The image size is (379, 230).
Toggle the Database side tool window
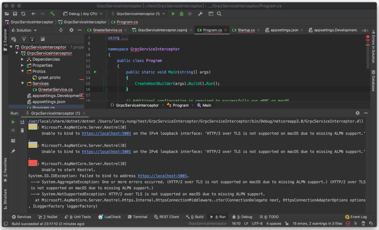(x=373, y=81)
